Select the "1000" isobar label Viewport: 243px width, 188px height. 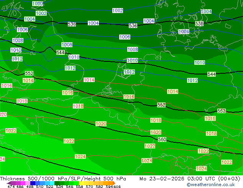[x=38, y=3]
